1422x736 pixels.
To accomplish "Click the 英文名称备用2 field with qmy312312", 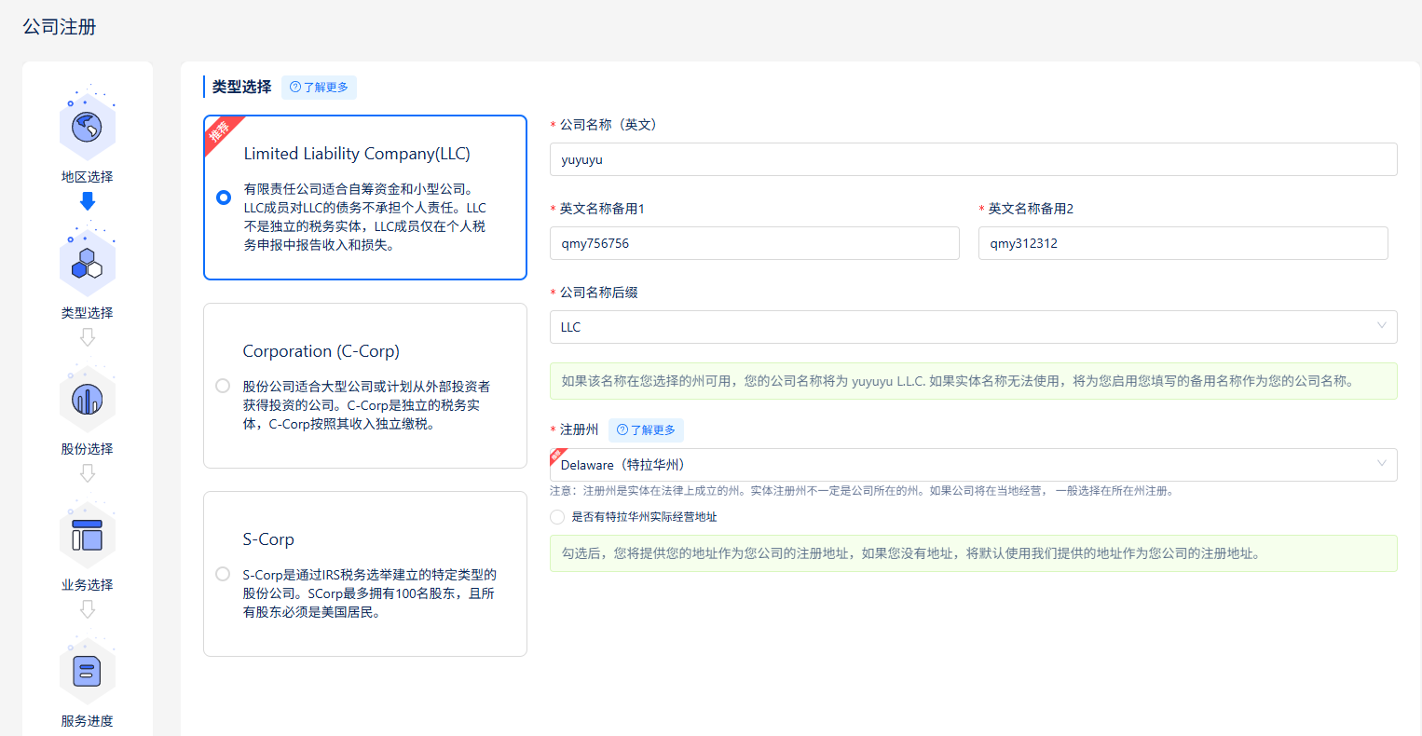I will [x=1183, y=243].
